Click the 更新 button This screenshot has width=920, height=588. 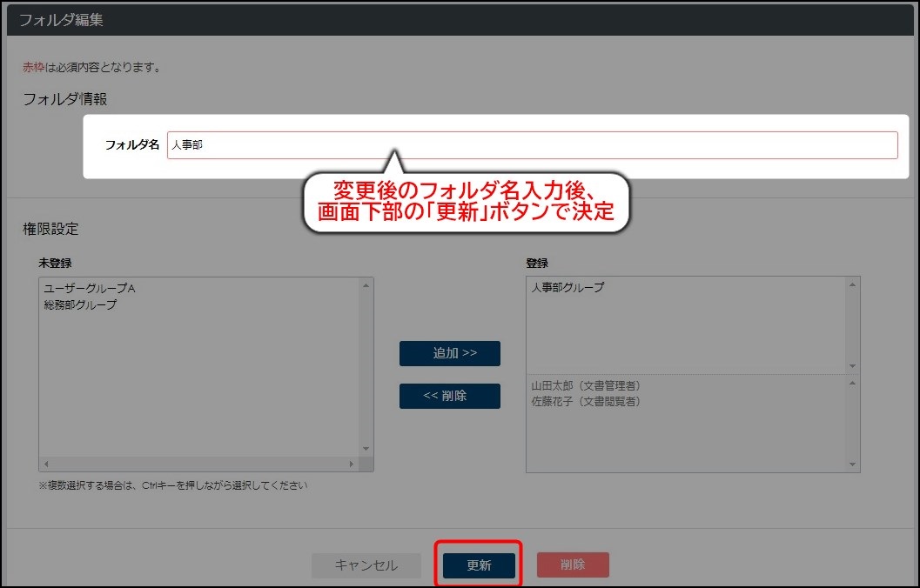click(477, 565)
